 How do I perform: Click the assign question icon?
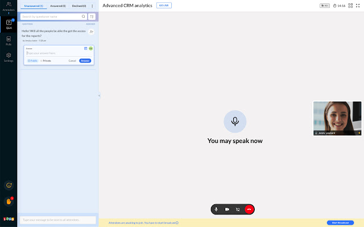(x=92, y=32)
